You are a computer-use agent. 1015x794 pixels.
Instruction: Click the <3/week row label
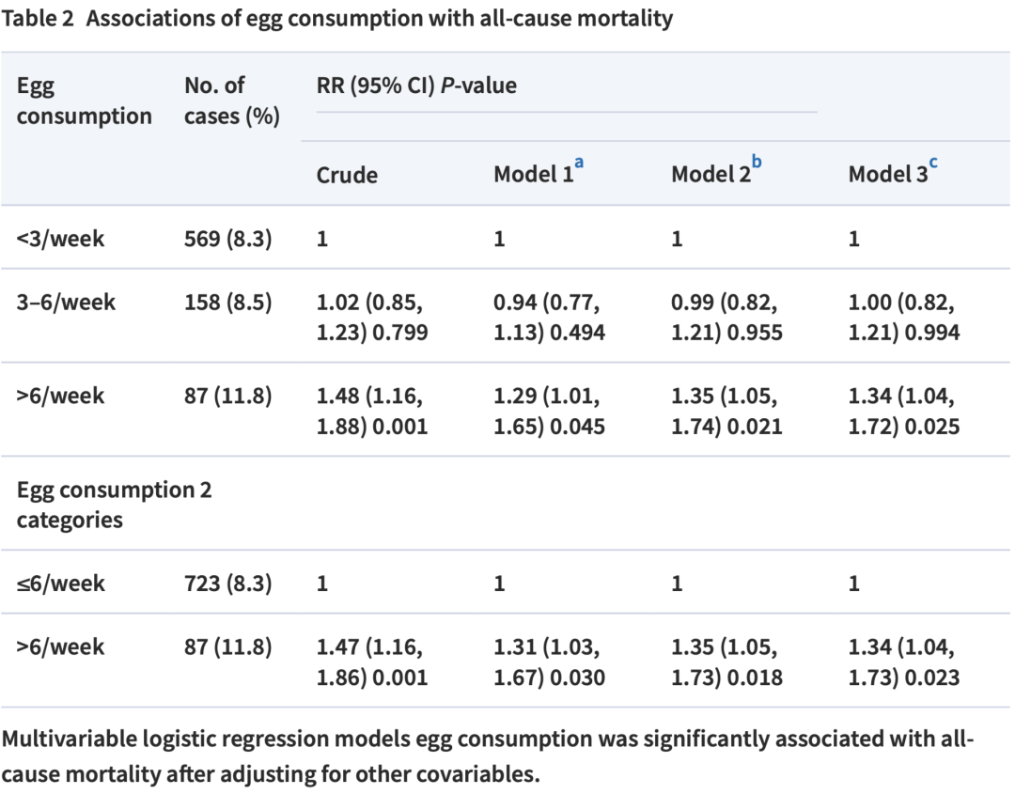pyautogui.click(x=60, y=239)
